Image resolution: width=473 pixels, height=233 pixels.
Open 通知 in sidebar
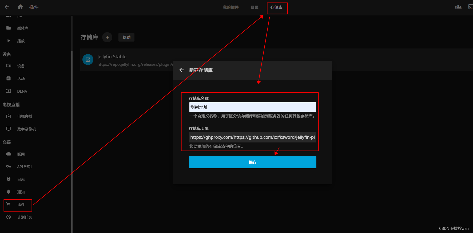coord(21,192)
